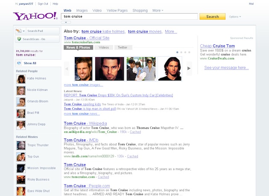Go to previous photos with left arrow
Image resolution: width=269 pixels, height=196 pixels.
[67, 69]
